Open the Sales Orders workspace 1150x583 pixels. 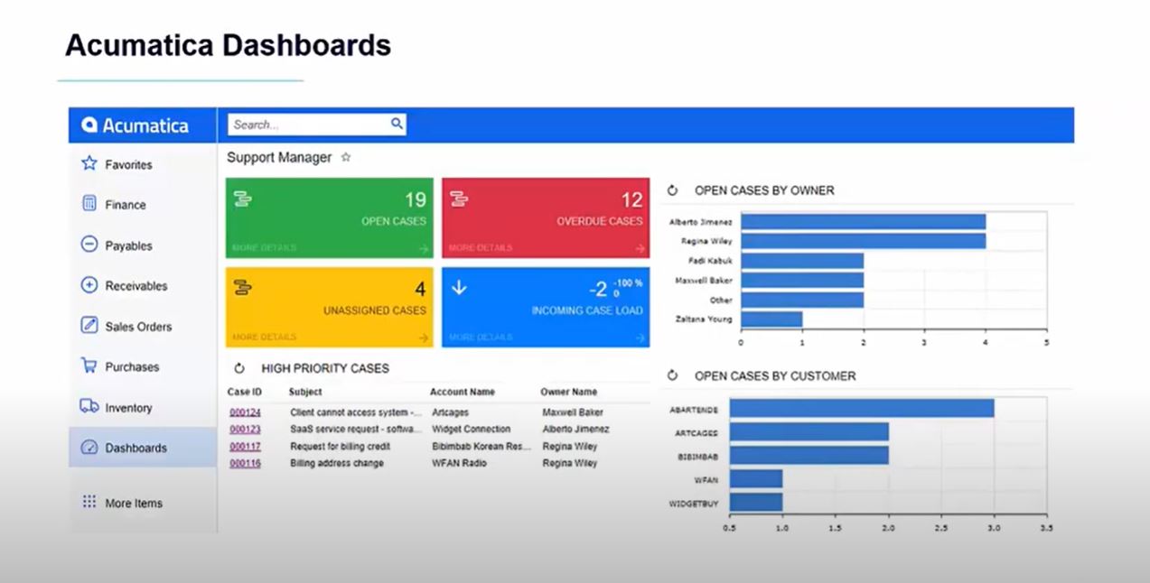[x=143, y=327]
